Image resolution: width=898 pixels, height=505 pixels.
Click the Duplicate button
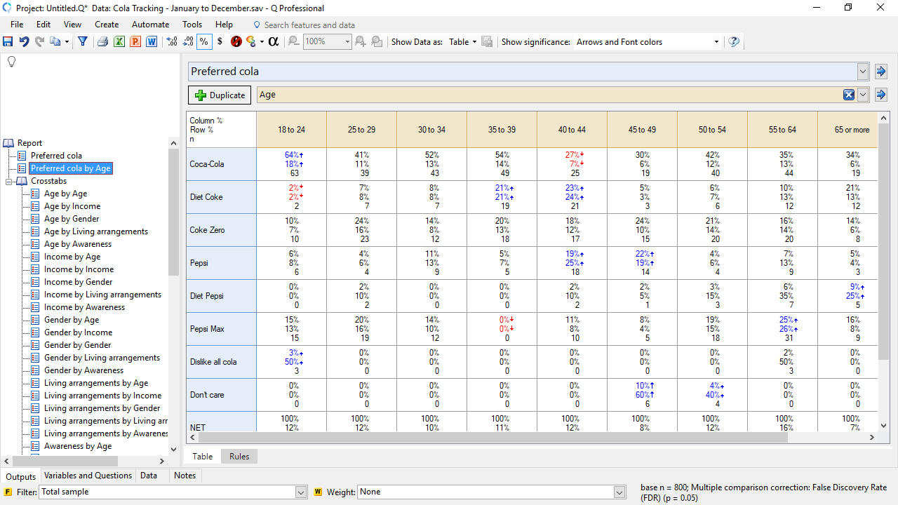[x=218, y=95]
